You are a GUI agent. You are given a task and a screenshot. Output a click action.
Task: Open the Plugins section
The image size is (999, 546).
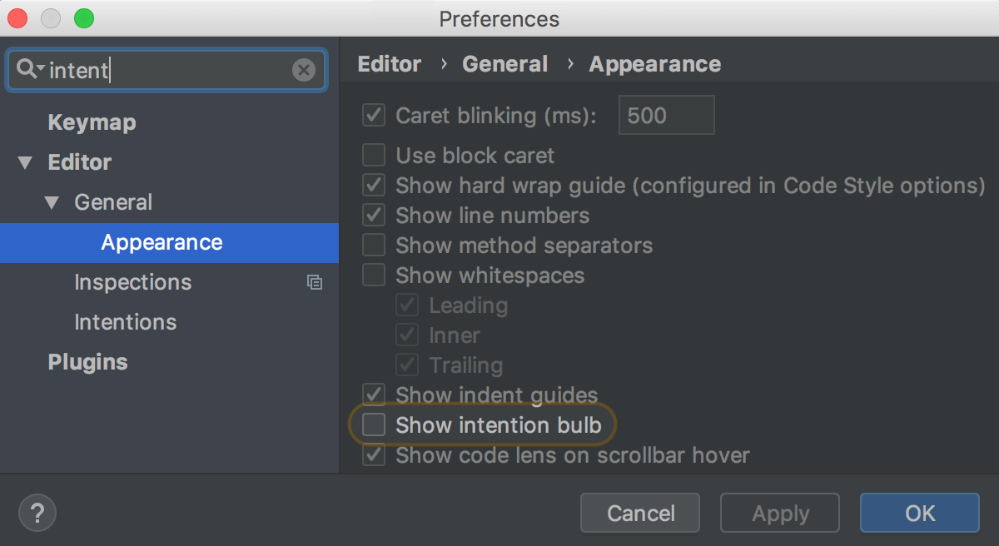(87, 362)
